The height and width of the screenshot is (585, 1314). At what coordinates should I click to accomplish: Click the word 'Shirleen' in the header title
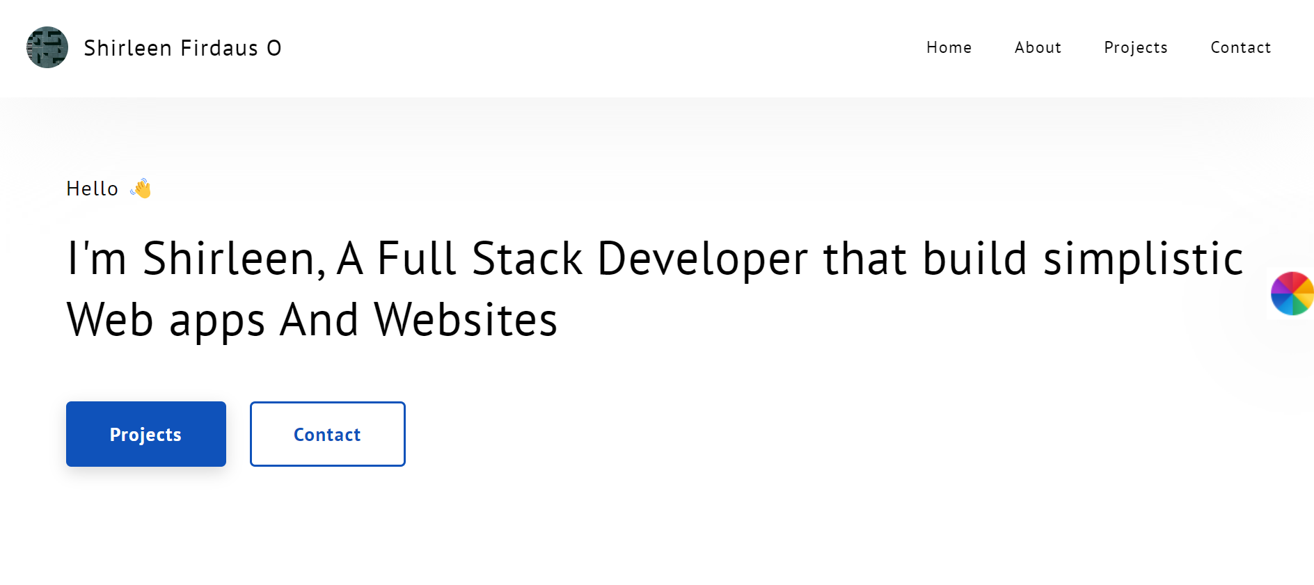tap(128, 48)
